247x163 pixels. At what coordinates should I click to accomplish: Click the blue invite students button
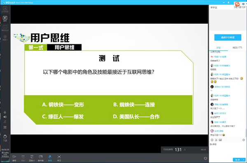(228, 37)
